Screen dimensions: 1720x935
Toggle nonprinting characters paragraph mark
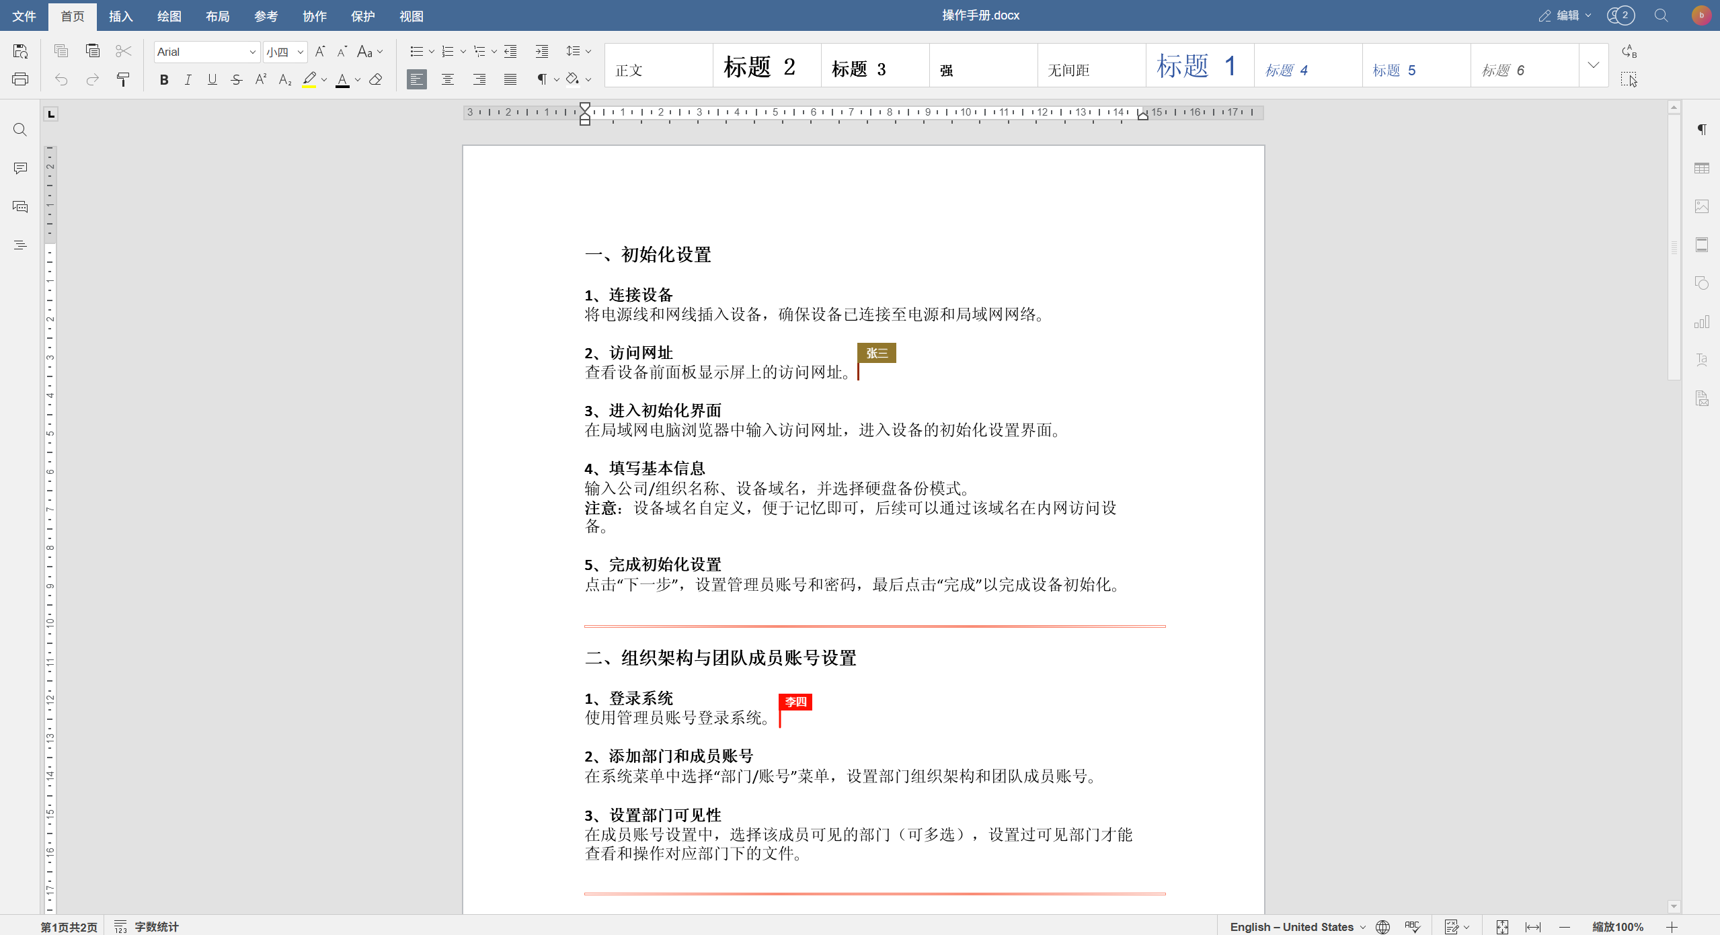(542, 79)
